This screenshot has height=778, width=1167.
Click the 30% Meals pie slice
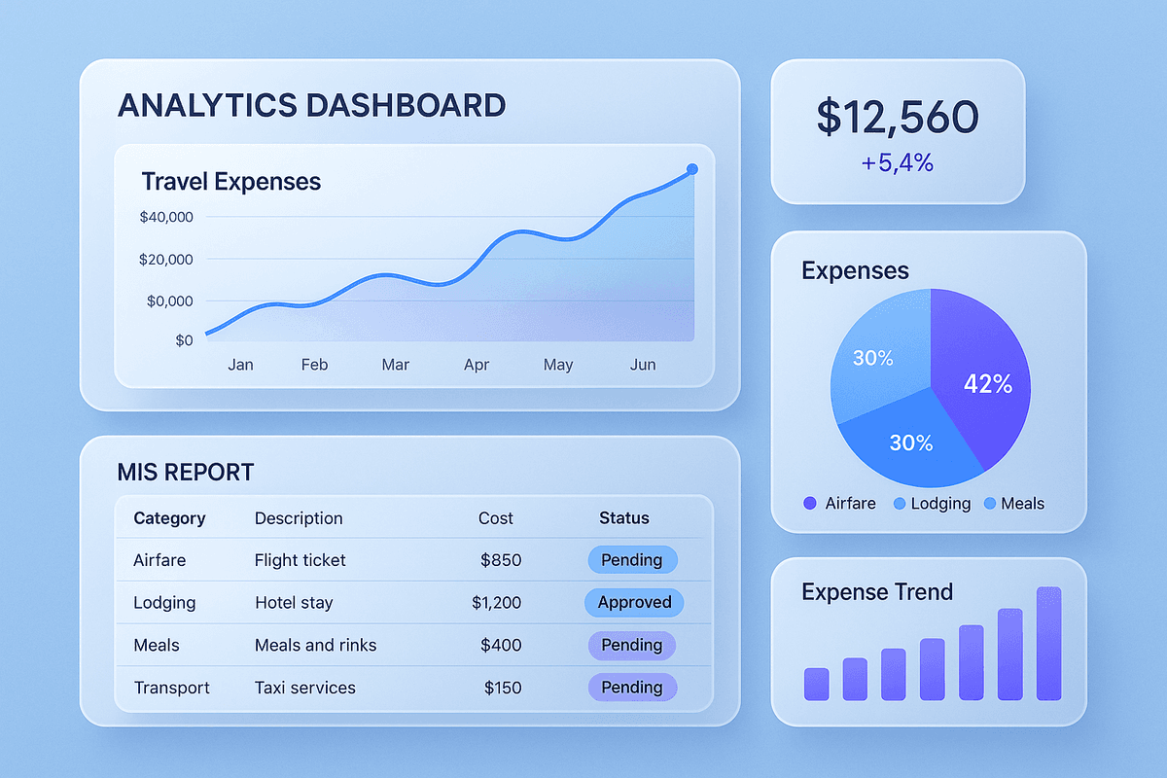pos(873,358)
